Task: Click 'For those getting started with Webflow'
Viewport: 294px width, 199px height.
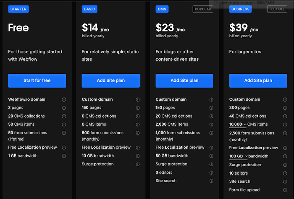Action: 35,55
